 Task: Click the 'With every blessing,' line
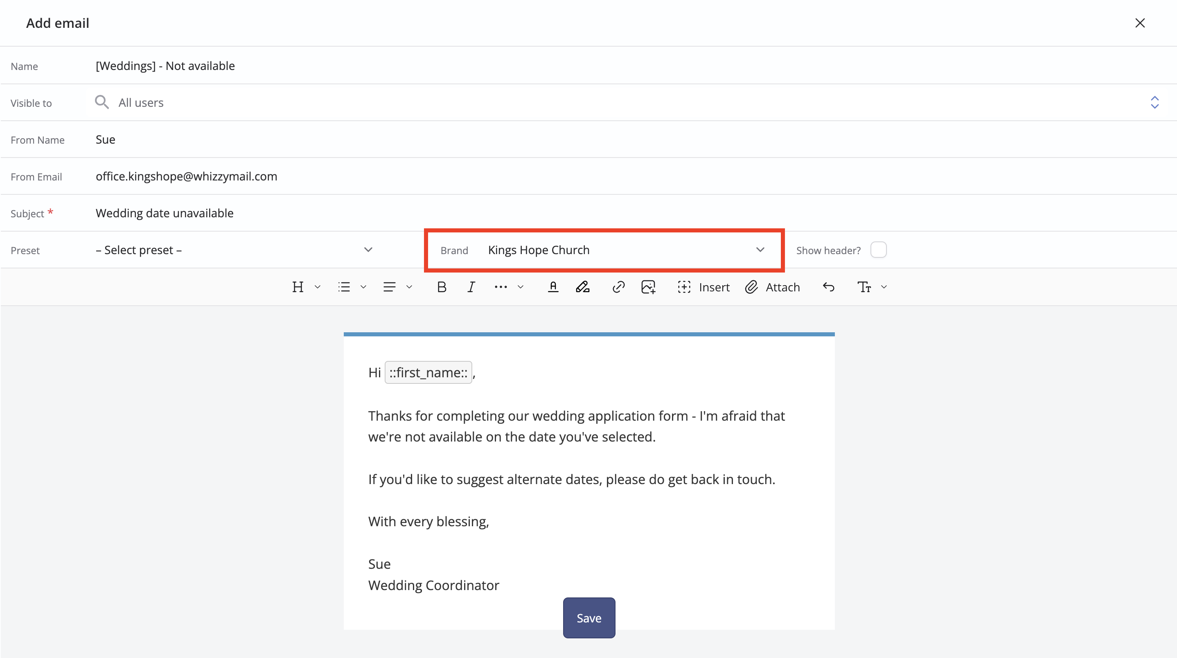[x=428, y=521]
